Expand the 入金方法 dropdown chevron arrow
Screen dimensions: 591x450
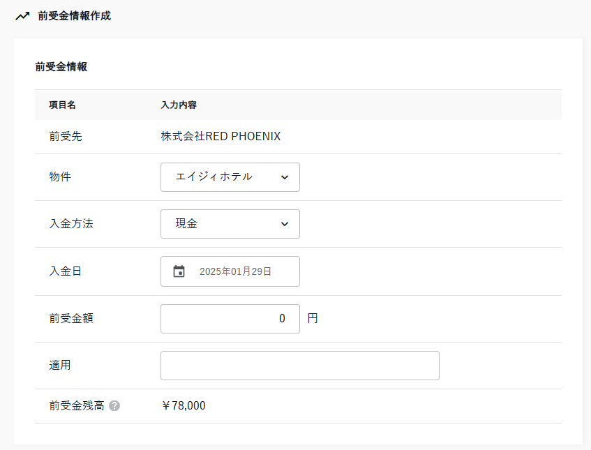pyautogui.click(x=284, y=224)
